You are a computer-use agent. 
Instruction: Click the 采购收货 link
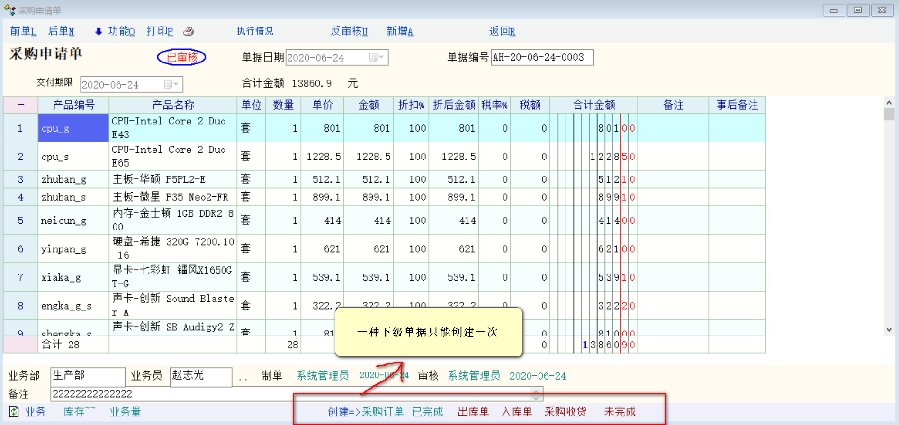pos(565,412)
